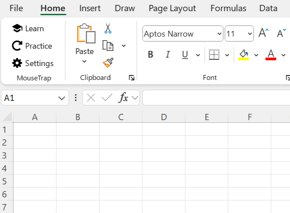This screenshot has width=290, height=213.
Task: Click the Paste clipboard icon
Action: click(x=86, y=33)
